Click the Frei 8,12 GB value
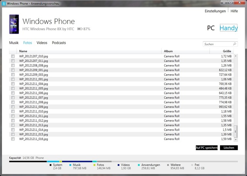Image resolution: width=247 pixels, height=176 pixels. [x=200, y=168]
